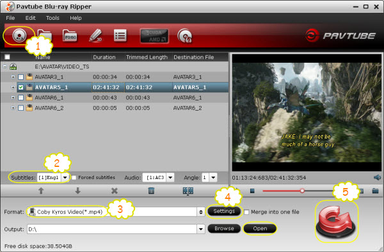
Task: Check the AVATAR3_1 checkbox
Action: pos(21,77)
